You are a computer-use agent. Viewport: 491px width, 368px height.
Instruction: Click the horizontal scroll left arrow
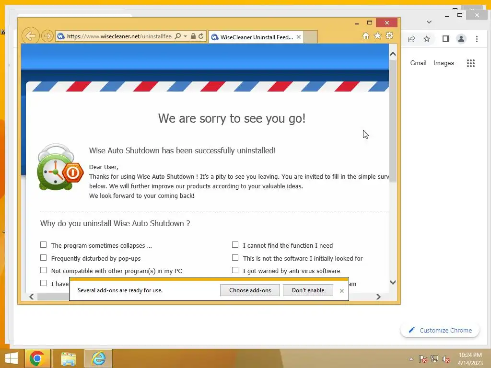point(31,297)
